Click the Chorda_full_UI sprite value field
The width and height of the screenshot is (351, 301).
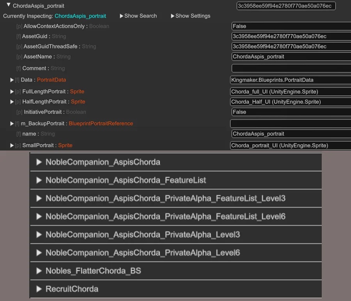pos(291,92)
